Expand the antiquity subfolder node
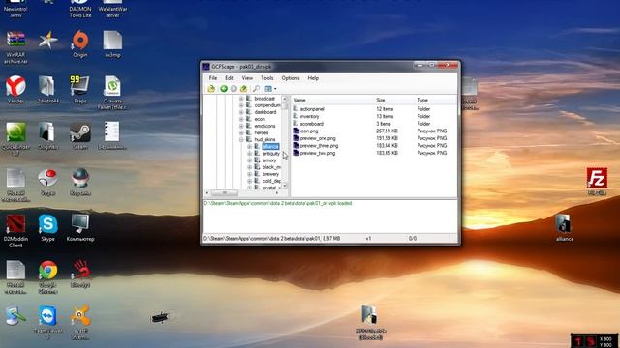The width and height of the screenshot is (620, 348). tap(250, 154)
